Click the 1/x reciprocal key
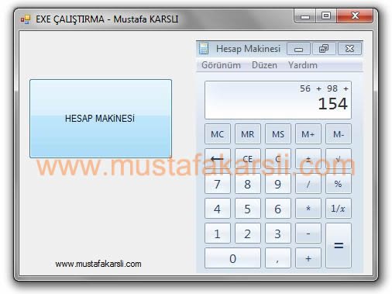392x294 pixels. coord(339,209)
